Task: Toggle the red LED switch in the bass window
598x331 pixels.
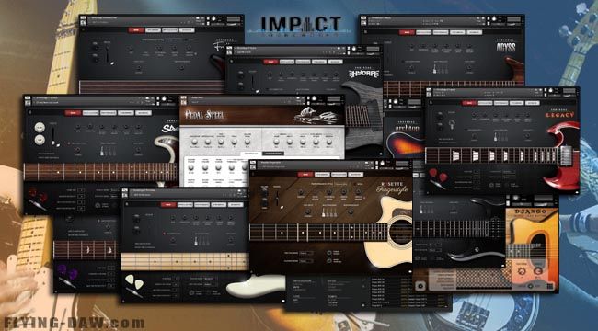Action: tap(165, 234)
